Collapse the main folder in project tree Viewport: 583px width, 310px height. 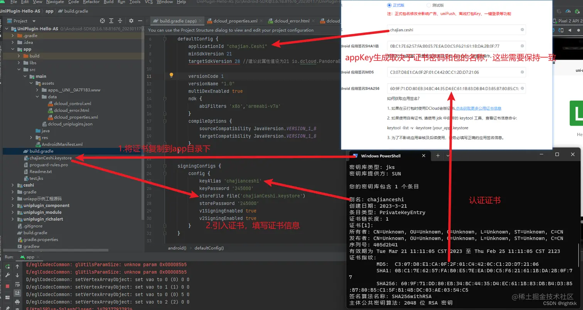point(24,76)
